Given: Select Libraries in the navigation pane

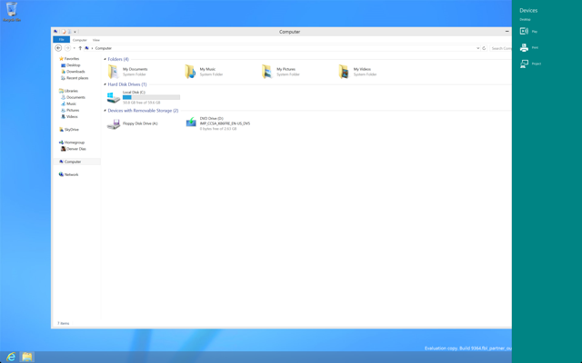Looking at the screenshot, I should pos(68,91).
